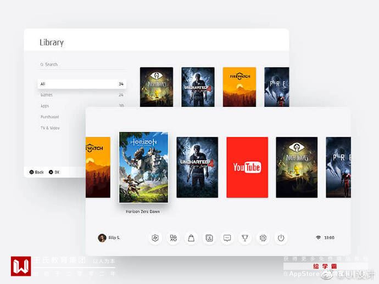Click the Wi-Fi status icon

point(319,238)
